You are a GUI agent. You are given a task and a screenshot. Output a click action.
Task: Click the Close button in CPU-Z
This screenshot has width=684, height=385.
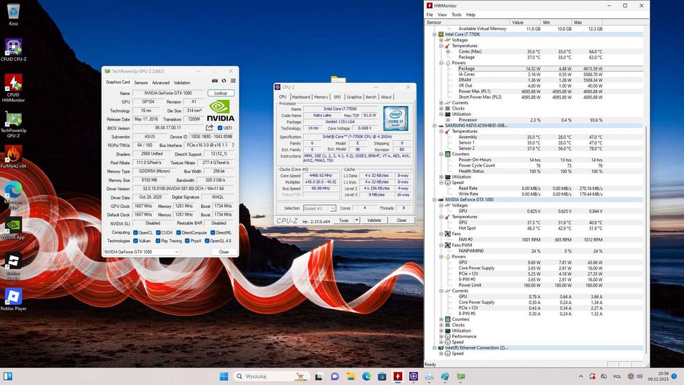[402, 220]
